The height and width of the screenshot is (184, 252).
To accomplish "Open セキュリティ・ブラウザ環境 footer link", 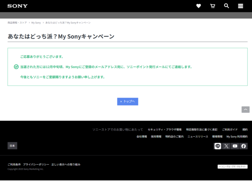I will pyautogui.click(x=165, y=130).
